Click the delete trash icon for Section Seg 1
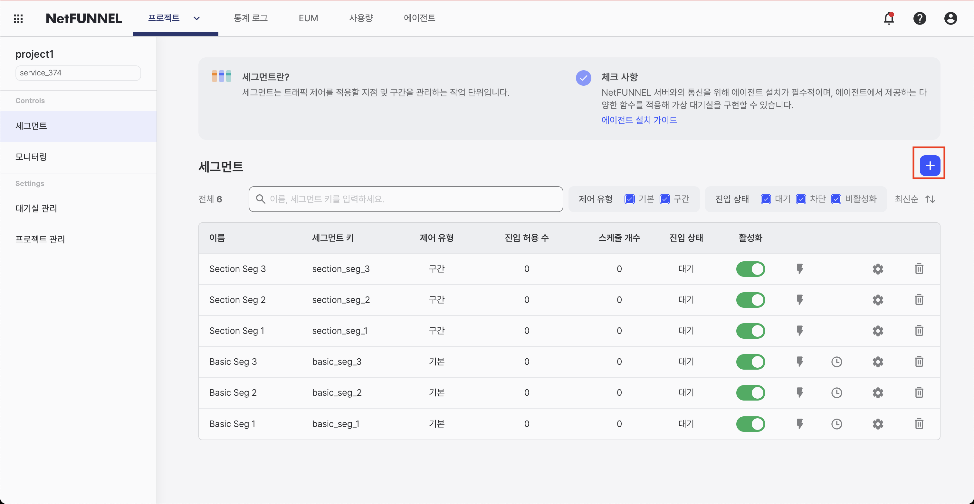Screen dimensions: 974x504 click(x=919, y=331)
